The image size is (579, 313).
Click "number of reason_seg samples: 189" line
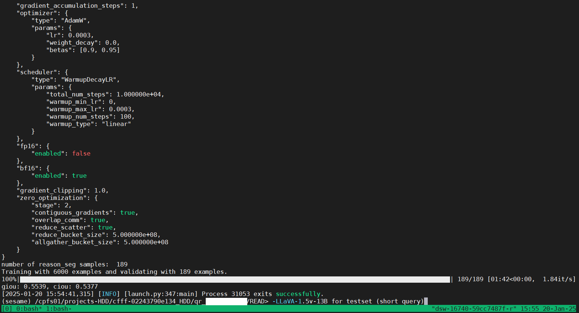64,264
